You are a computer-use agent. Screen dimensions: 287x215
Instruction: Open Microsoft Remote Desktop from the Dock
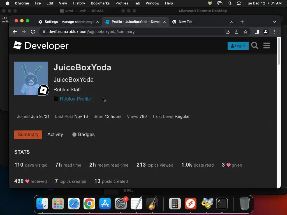tap(191, 204)
